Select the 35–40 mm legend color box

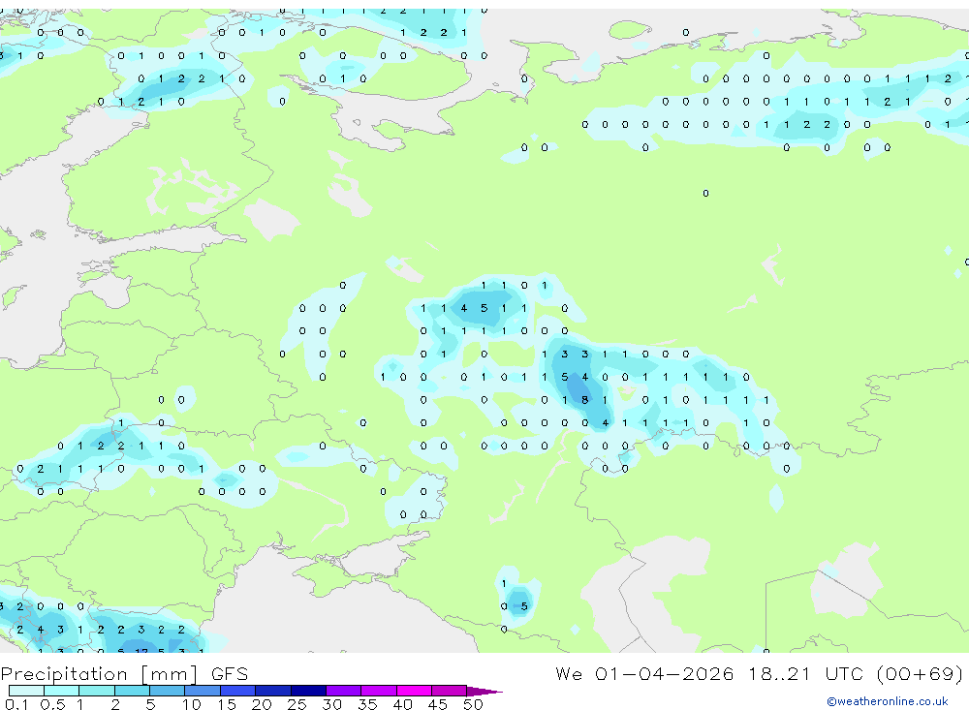(x=379, y=691)
